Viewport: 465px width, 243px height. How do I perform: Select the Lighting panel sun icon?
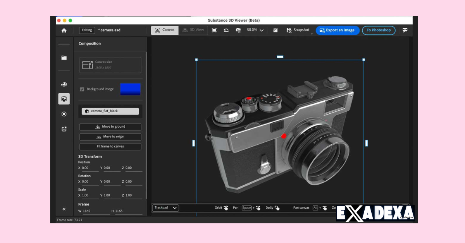point(64,114)
